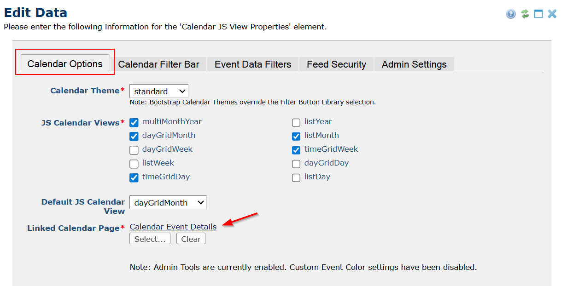This screenshot has height=286, width=567.
Task: Enable the dayGridWeek view checkbox
Action: (134, 150)
